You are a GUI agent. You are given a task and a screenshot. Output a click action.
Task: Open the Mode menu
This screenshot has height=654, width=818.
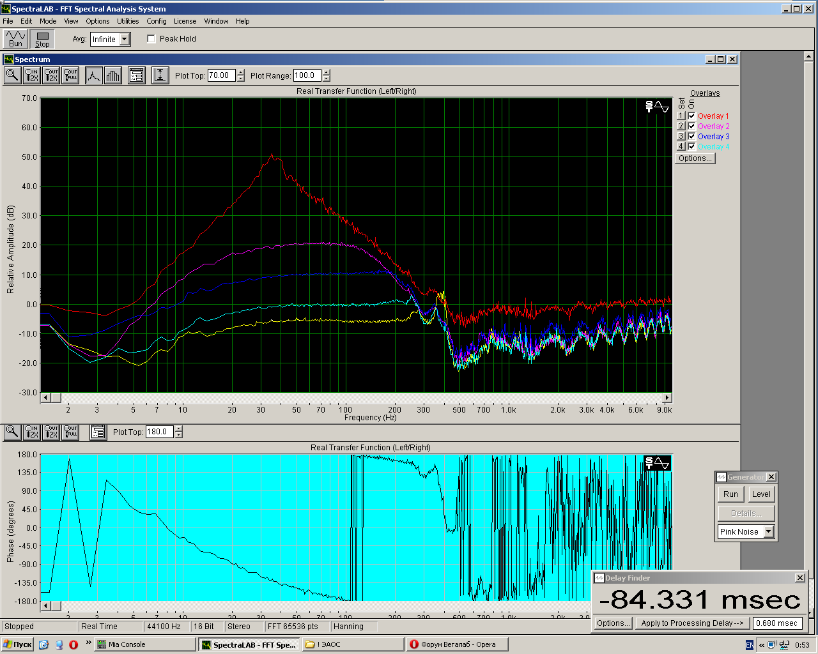point(48,21)
